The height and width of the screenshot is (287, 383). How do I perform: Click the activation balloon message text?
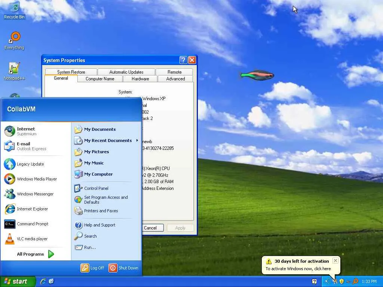click(298, 269)
